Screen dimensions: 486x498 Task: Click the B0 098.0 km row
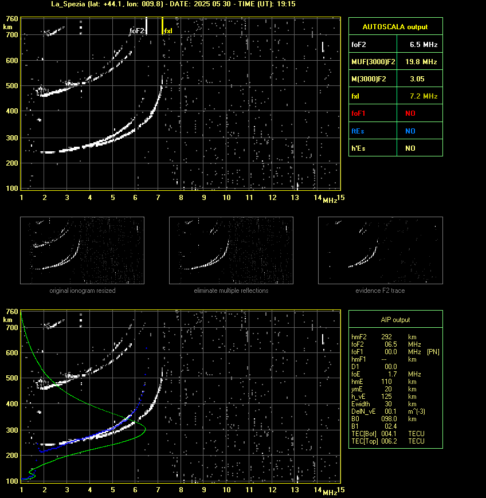pyautogui.click(x=384, y=419)
